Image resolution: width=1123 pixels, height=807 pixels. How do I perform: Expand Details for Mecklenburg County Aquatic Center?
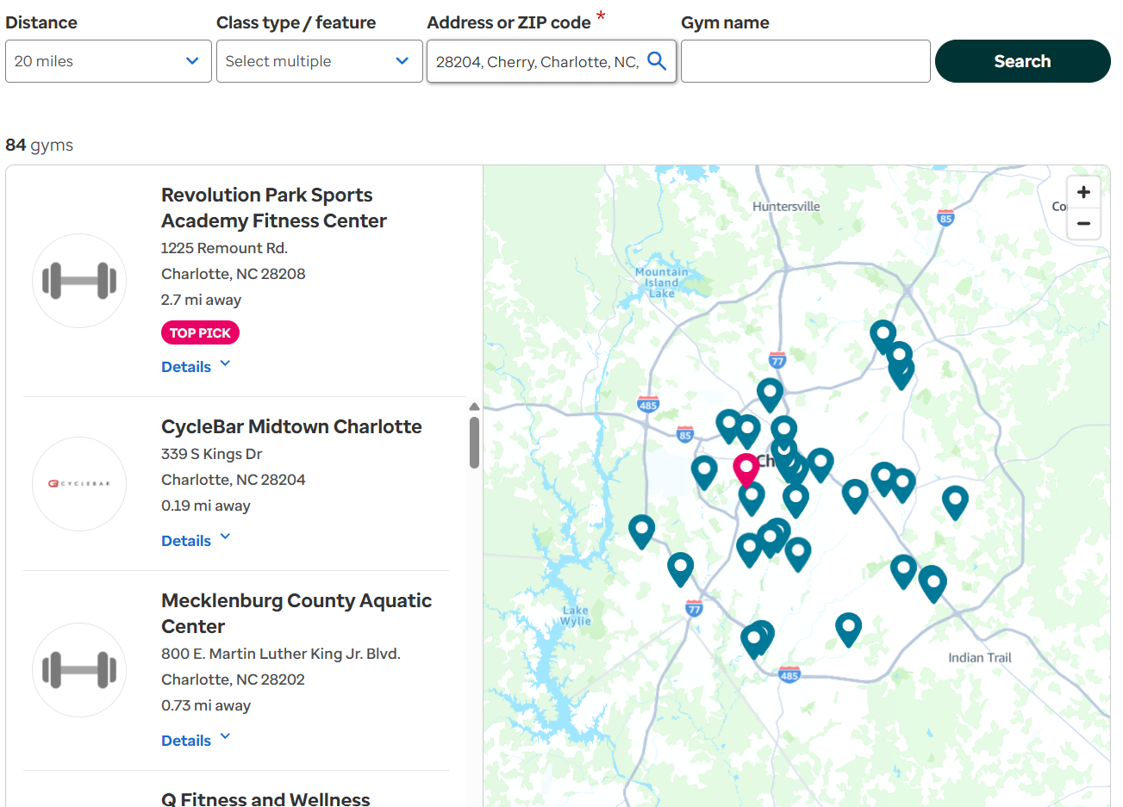point(196,741)
